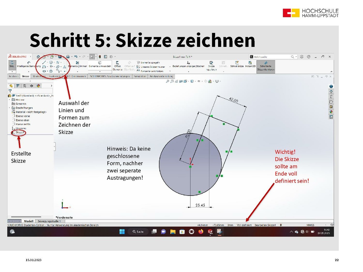Open dropdown under Elemente umwandeln
Image resolution: width=363 pixels, height=272 pixels.
[x=100, y=71]
